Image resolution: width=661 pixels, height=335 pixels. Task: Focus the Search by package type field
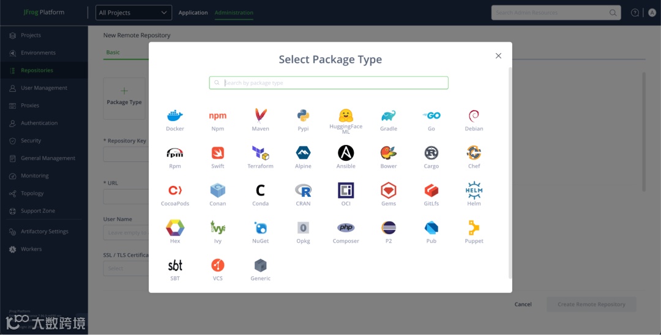[x=329, y=83]
